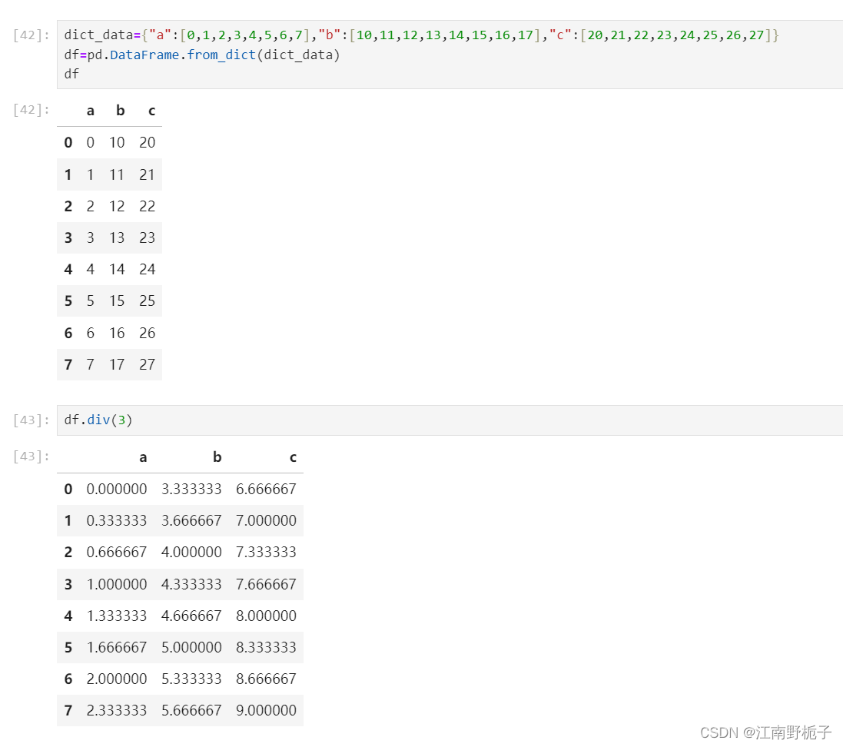
Task: Click row index 7 in the first DataFrame
Action: [68, 364]
